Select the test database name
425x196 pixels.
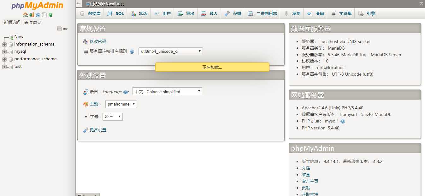18,67
